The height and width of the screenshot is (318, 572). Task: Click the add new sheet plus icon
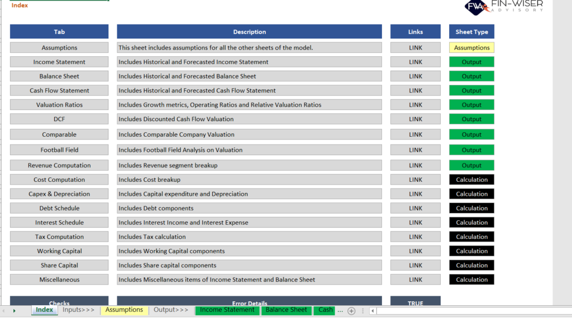(x=351, y=311)
